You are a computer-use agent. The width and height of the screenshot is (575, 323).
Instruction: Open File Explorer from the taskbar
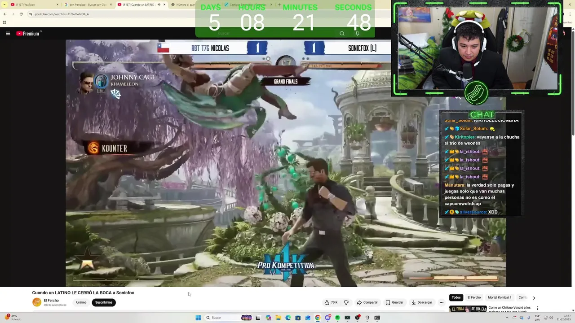click(x=278, y=318)
